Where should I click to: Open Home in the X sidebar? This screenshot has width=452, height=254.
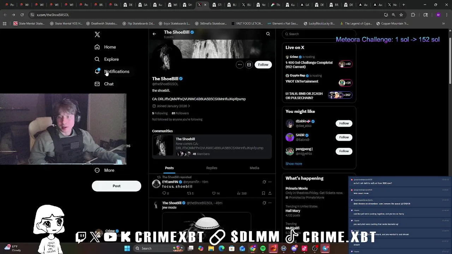pyautogui.click(x=105, y=47)
